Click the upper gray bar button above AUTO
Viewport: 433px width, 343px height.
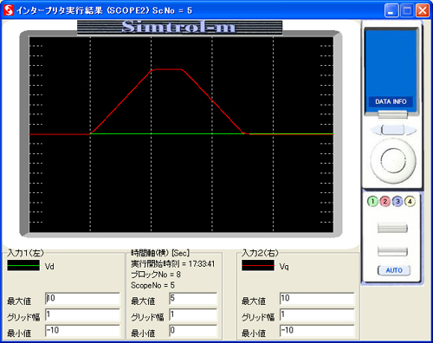pyautogui.click(x=392, y=229)
